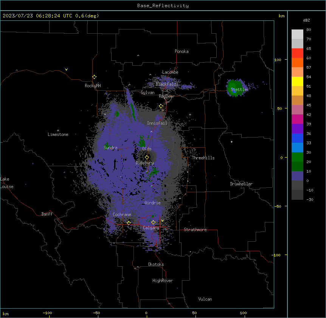
Task: Click the -30 value on the dBZ legend
Action: point(310,200)
